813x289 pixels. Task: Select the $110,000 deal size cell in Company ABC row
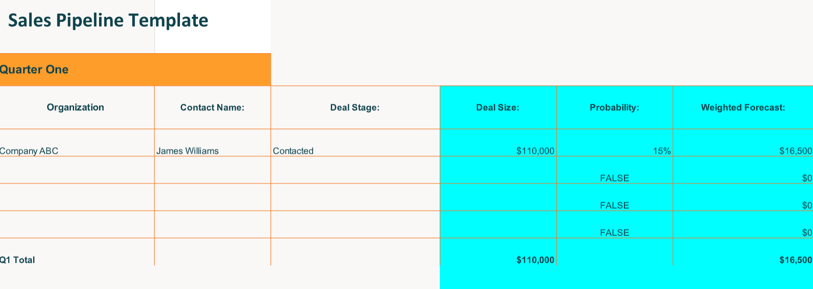pyautogui.click(x=498, y=143)
